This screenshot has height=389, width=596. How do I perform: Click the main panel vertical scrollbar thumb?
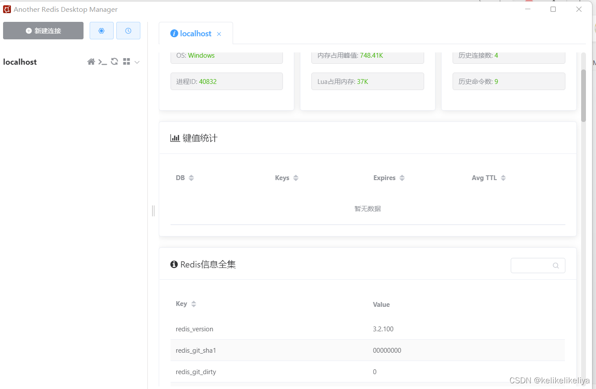(x=583, y=95)
